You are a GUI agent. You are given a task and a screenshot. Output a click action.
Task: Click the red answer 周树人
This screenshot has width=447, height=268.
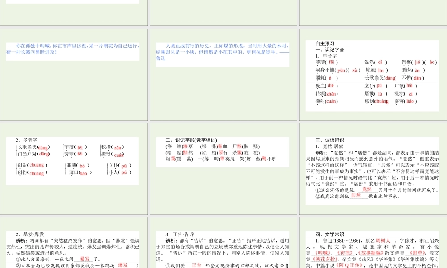click(x=383, y=241)
